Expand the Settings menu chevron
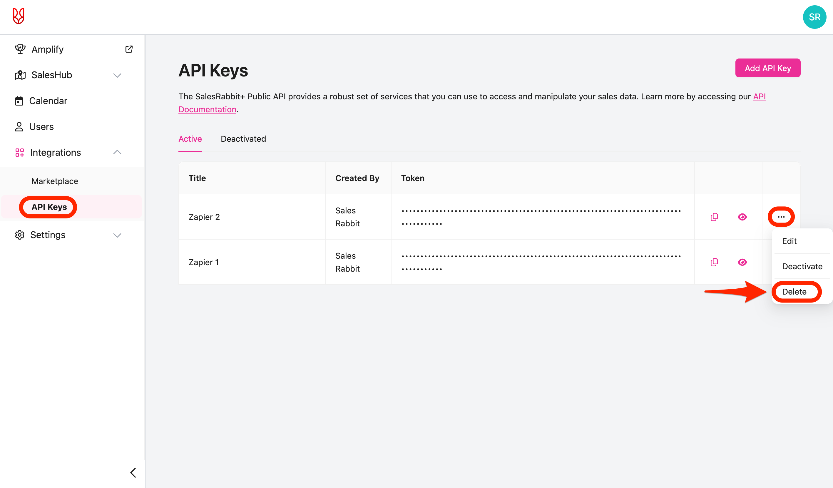 coord(117,235)
